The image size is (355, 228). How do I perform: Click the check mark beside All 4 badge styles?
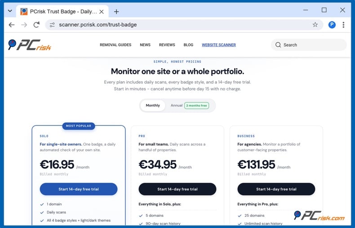coord(42,220)
